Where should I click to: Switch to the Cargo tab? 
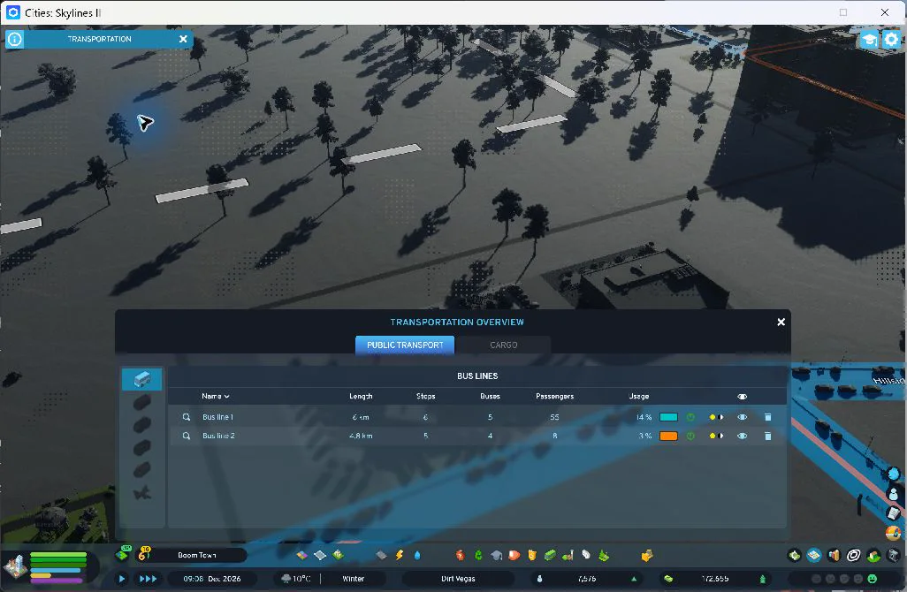point(503,345)
